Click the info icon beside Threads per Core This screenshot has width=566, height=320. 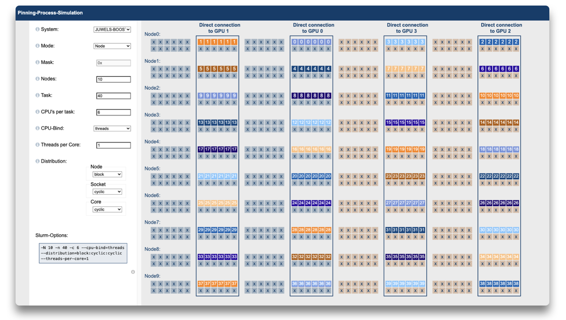point(37,145)
